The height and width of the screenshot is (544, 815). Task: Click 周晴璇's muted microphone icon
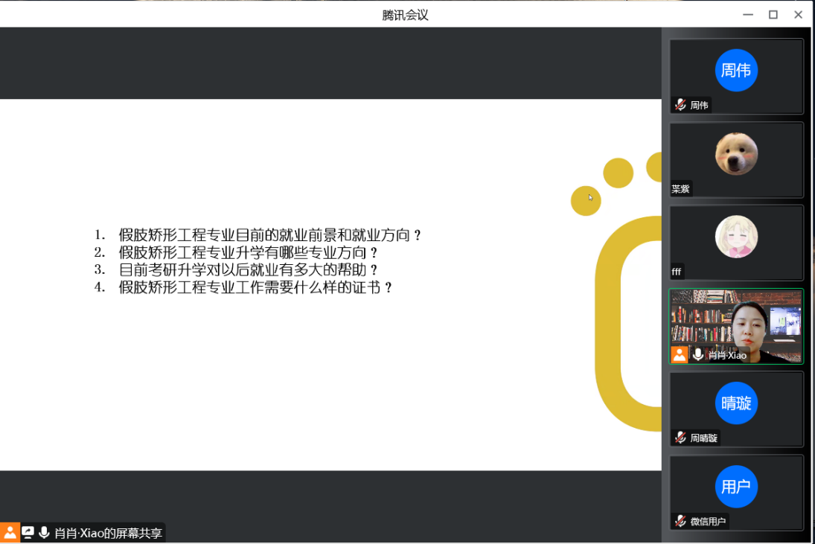pos(680,438)
